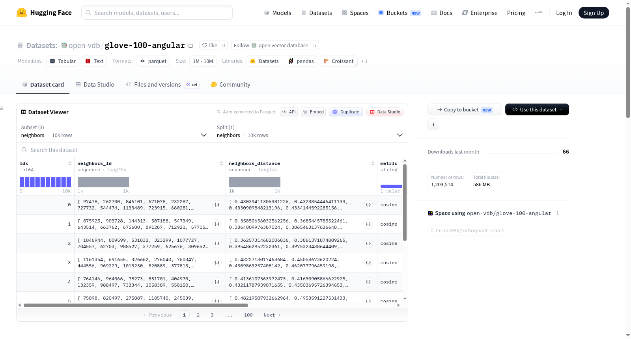This screenshot has width=631, height=339.
Task: Click the idx histogram bar chart
Action: (x=45, y=182)
